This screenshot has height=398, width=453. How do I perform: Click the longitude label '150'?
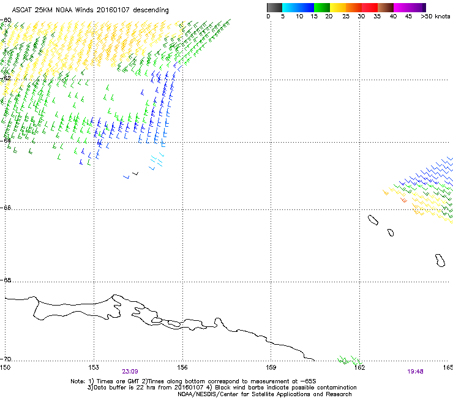pyautogui.click(x=5, y=367)
